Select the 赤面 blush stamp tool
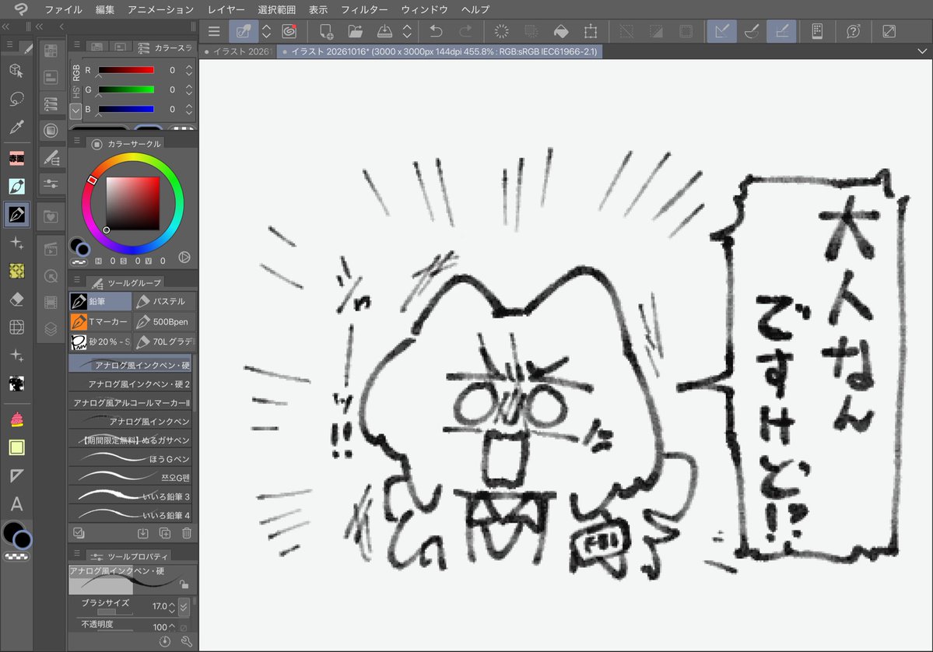933x652 pixels. [16, 158]
